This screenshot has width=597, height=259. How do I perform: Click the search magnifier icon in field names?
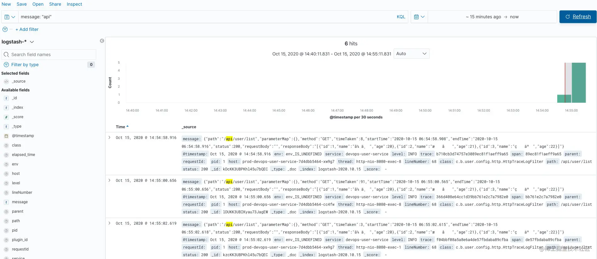point(6,55)
